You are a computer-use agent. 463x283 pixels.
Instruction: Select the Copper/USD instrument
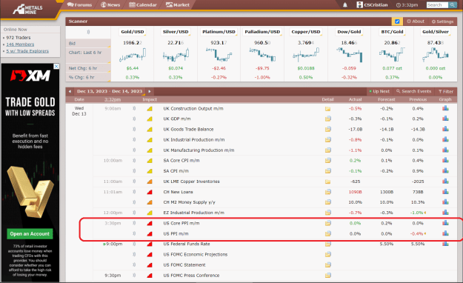pyautogui.click(x=306, y=32)
